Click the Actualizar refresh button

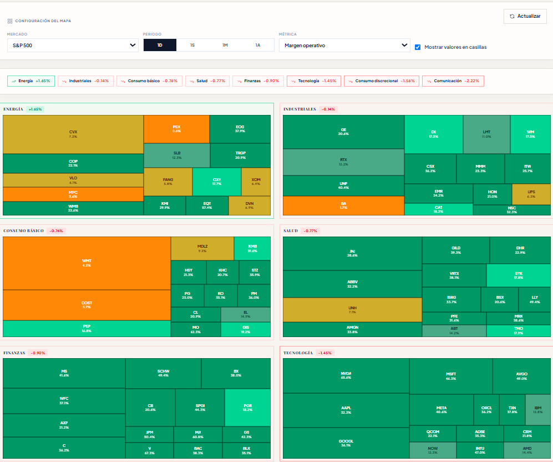pos(525,16)
